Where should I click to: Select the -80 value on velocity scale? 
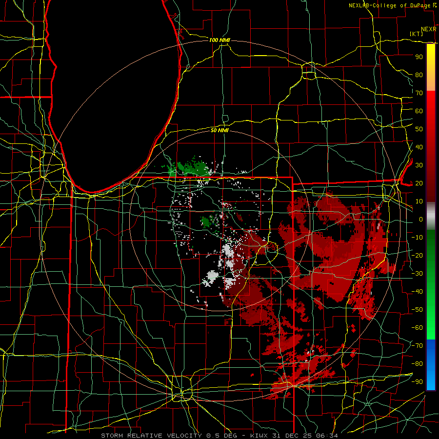point(417,364)
